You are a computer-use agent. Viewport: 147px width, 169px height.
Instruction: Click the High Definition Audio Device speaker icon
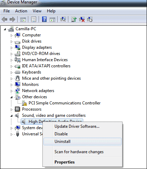click(23, 122)
